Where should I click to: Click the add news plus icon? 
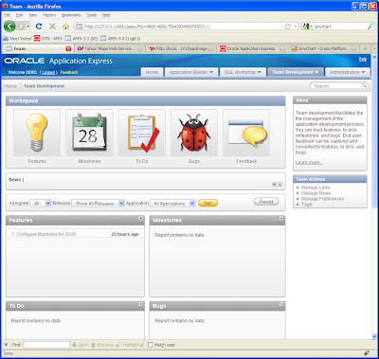tap(274, 185)
